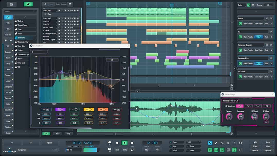The height and width of the screenshot is (156, 277).
Task: Enable the Metro checkbox
Action: [x=170, y=151]
